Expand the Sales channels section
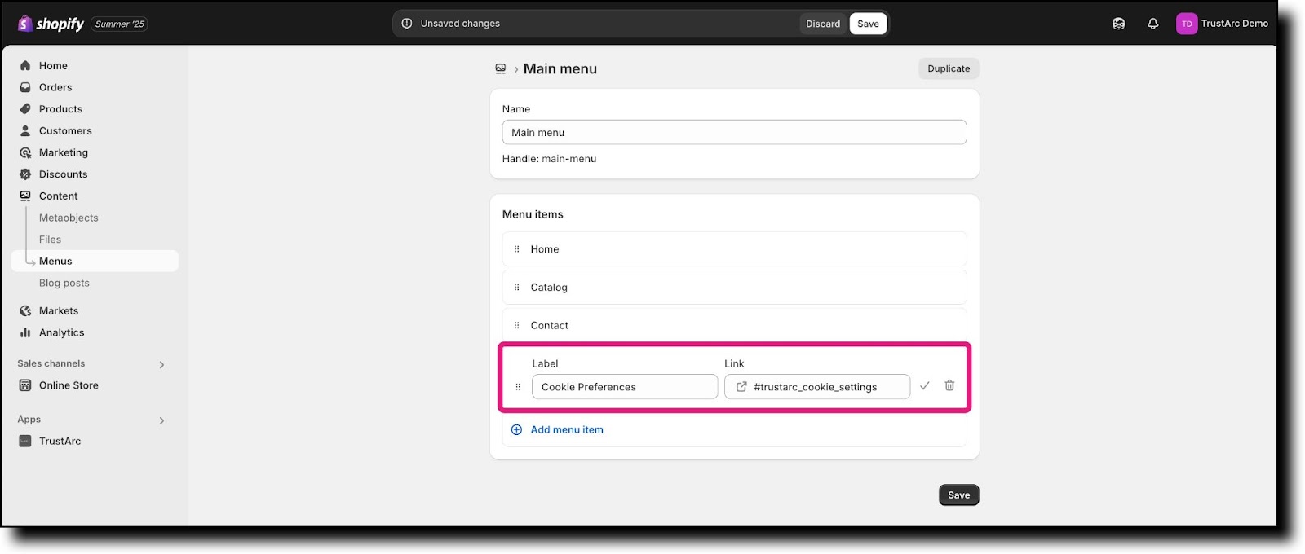Screen dimensions: 1305x554 coord(161,364)
